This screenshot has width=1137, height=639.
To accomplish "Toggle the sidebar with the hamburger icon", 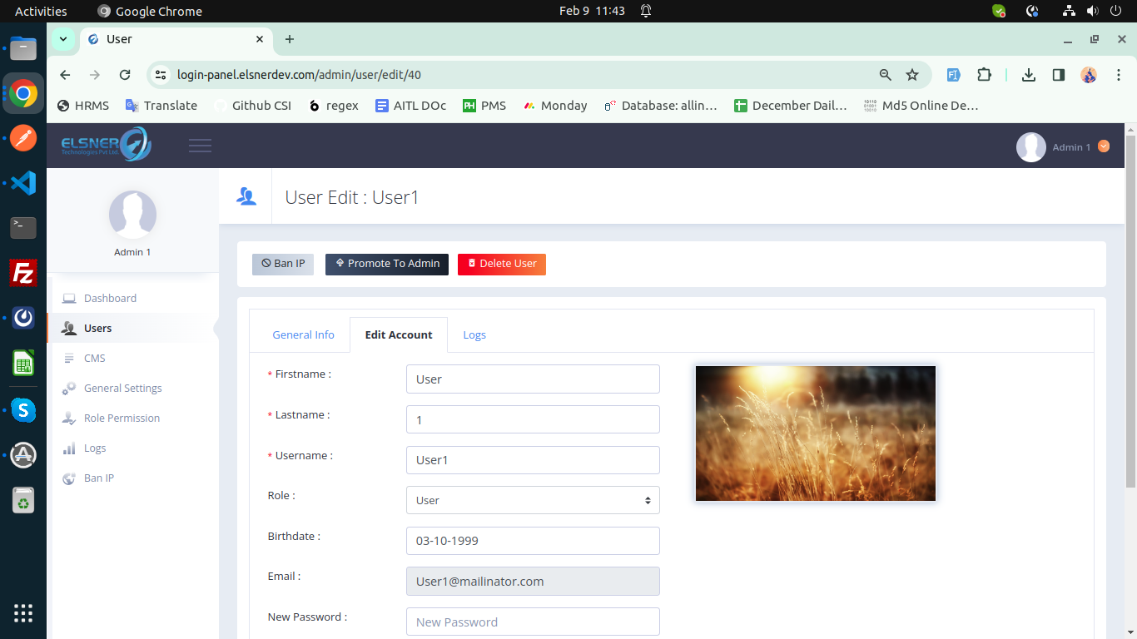I will pyautogui.click(x=200, y=144).
